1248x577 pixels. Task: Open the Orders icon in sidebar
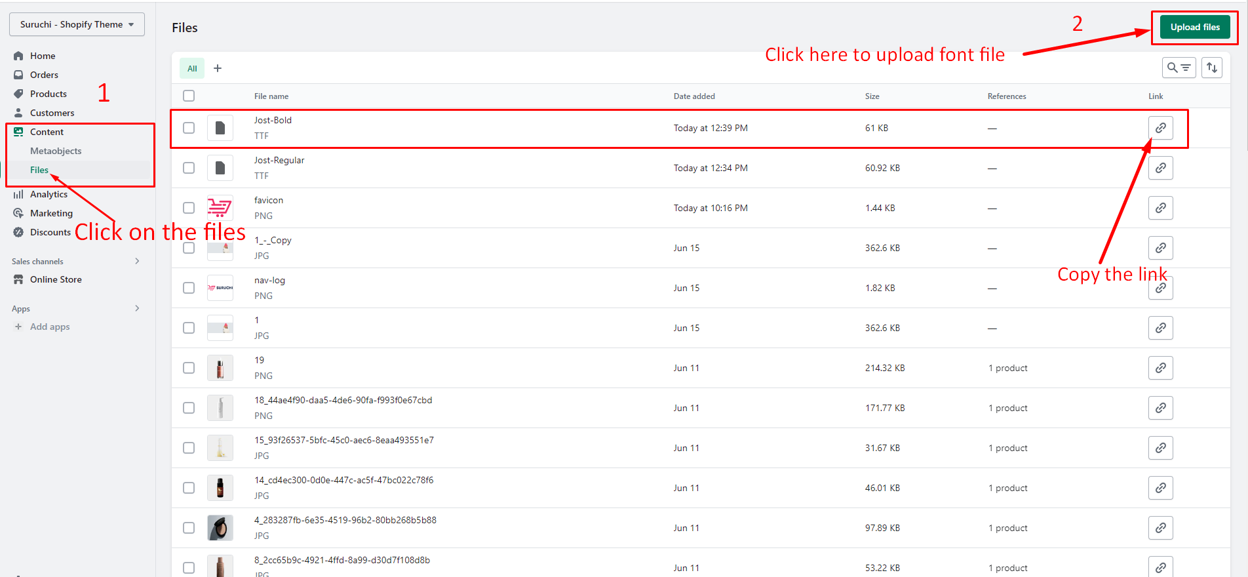18,75
